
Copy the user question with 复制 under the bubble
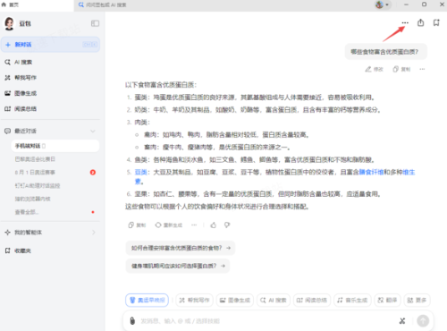point(401,69)
